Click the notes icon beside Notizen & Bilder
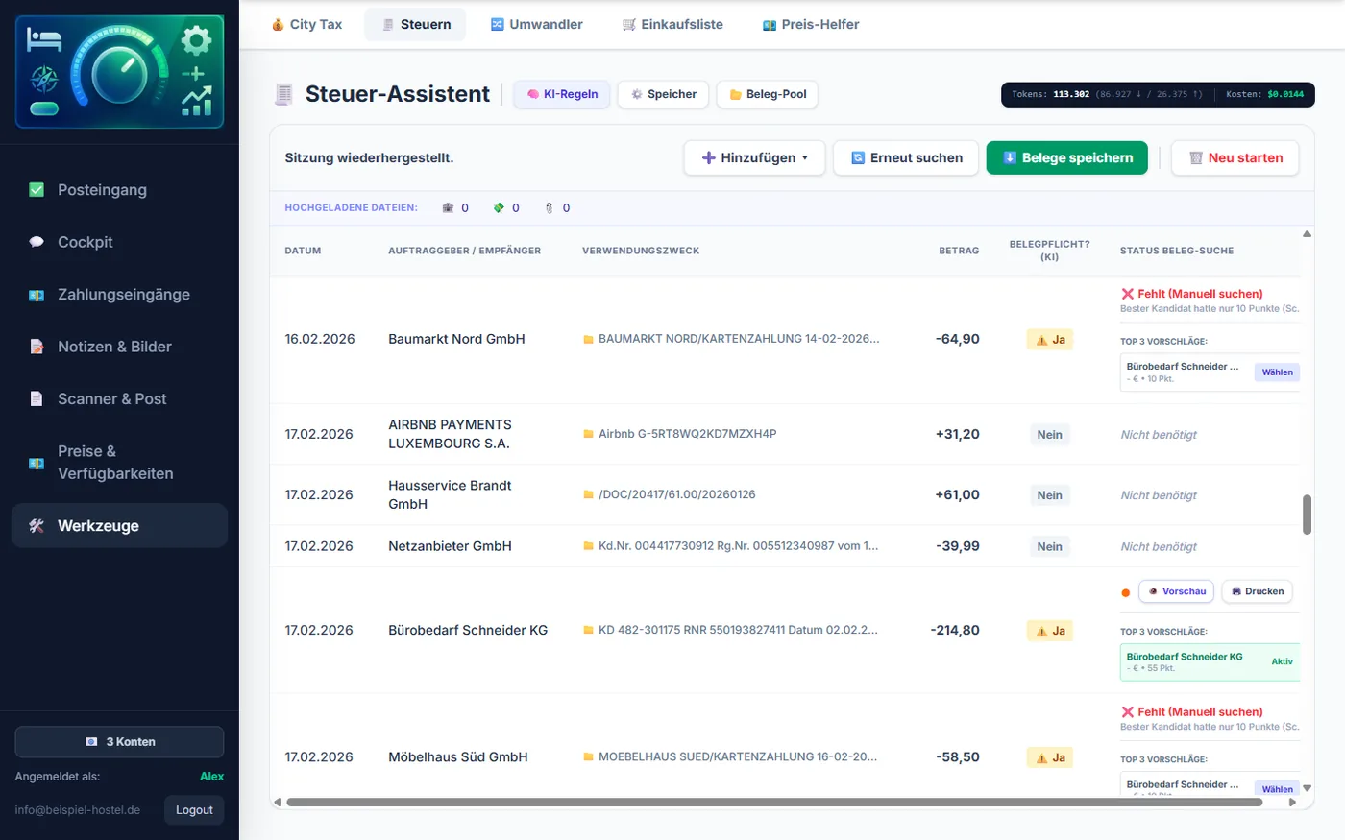 click(x=37, y=347)
